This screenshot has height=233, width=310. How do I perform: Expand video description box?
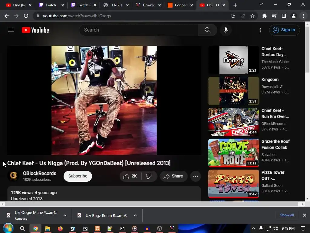[x=104, y=194]
